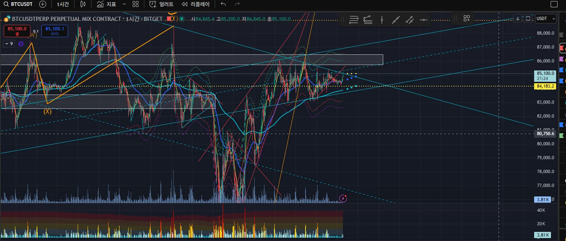Open the 1시간 timeframe selector
This screenshot has height=241, width=566.
coord(63,4)
